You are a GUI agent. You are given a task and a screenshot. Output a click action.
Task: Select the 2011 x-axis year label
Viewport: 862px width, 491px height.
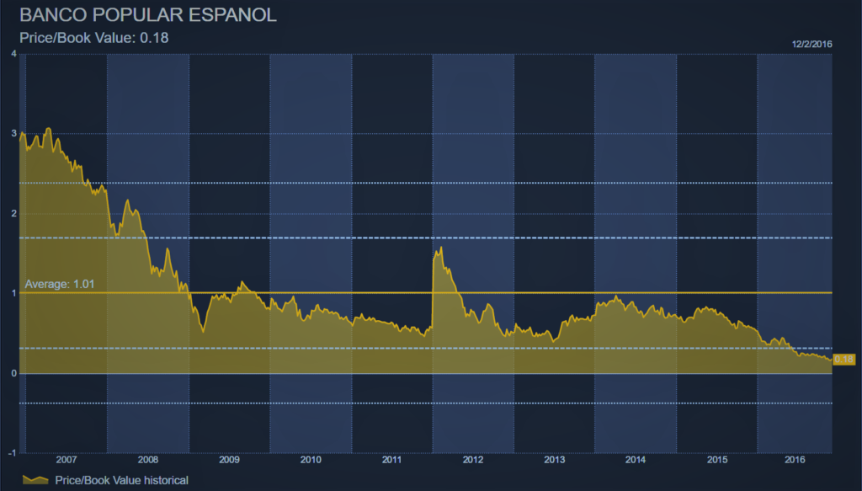point(392,460)
